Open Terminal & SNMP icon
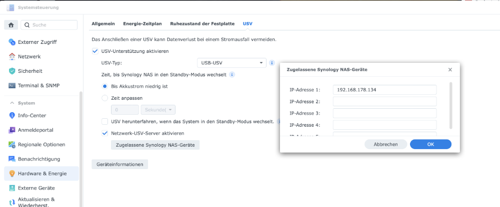 12,85
